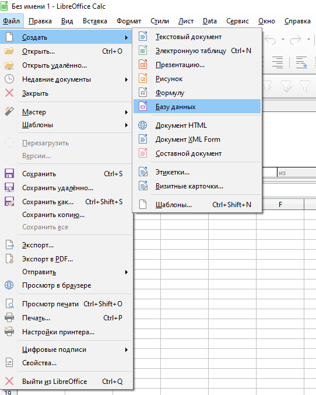
Task: Choose Текстовый документ from the submenu
Action: tap(197, 37)
